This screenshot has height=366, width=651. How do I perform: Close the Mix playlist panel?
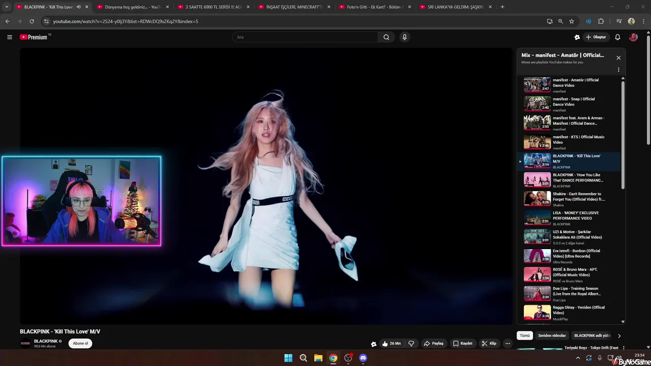tap(618, 58)
